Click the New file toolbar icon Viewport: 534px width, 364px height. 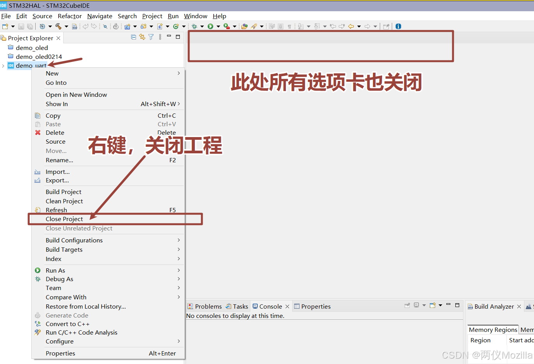pyautogui.click(x=5, y=26)
